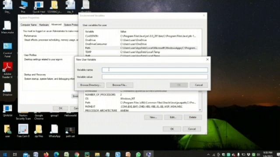
Task: Click the Delete button under system variables
Action: pyautogui.click(x=192, y=117)
